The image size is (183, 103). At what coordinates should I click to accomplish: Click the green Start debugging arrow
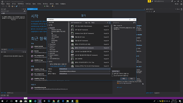[45, 6]
